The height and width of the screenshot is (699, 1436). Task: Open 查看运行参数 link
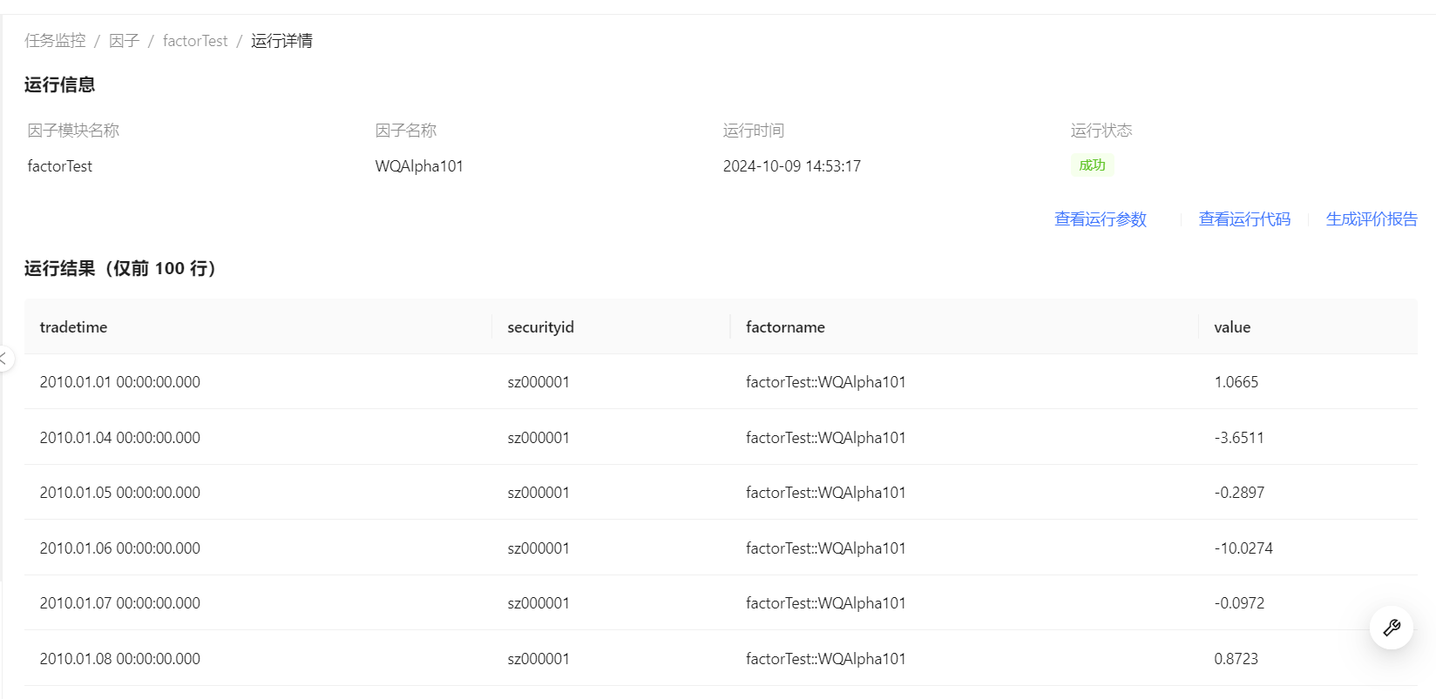tap(1100, 219)
